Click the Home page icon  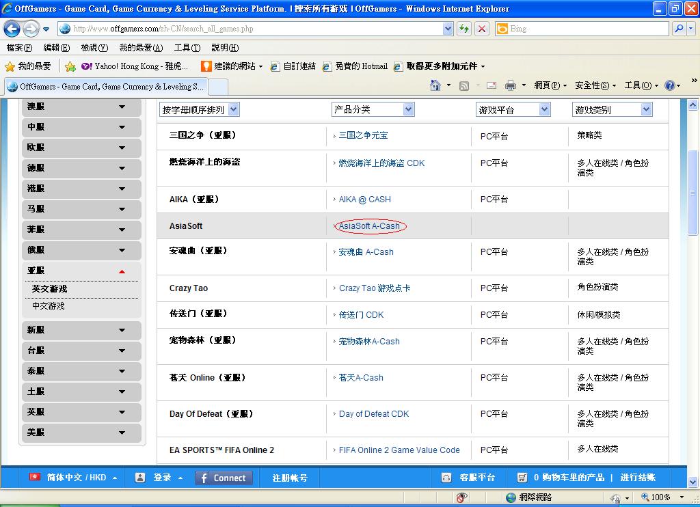pyautogui.click(x=435, y=85)
